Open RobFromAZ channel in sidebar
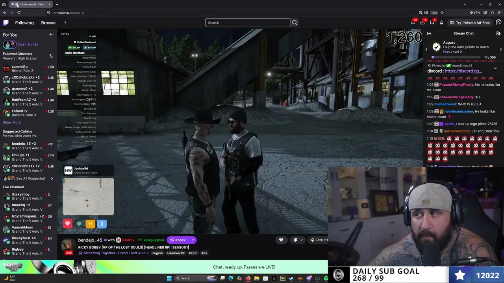Viewport: 504px width, 283px height. pyautogui.click(x=28, y=102)
